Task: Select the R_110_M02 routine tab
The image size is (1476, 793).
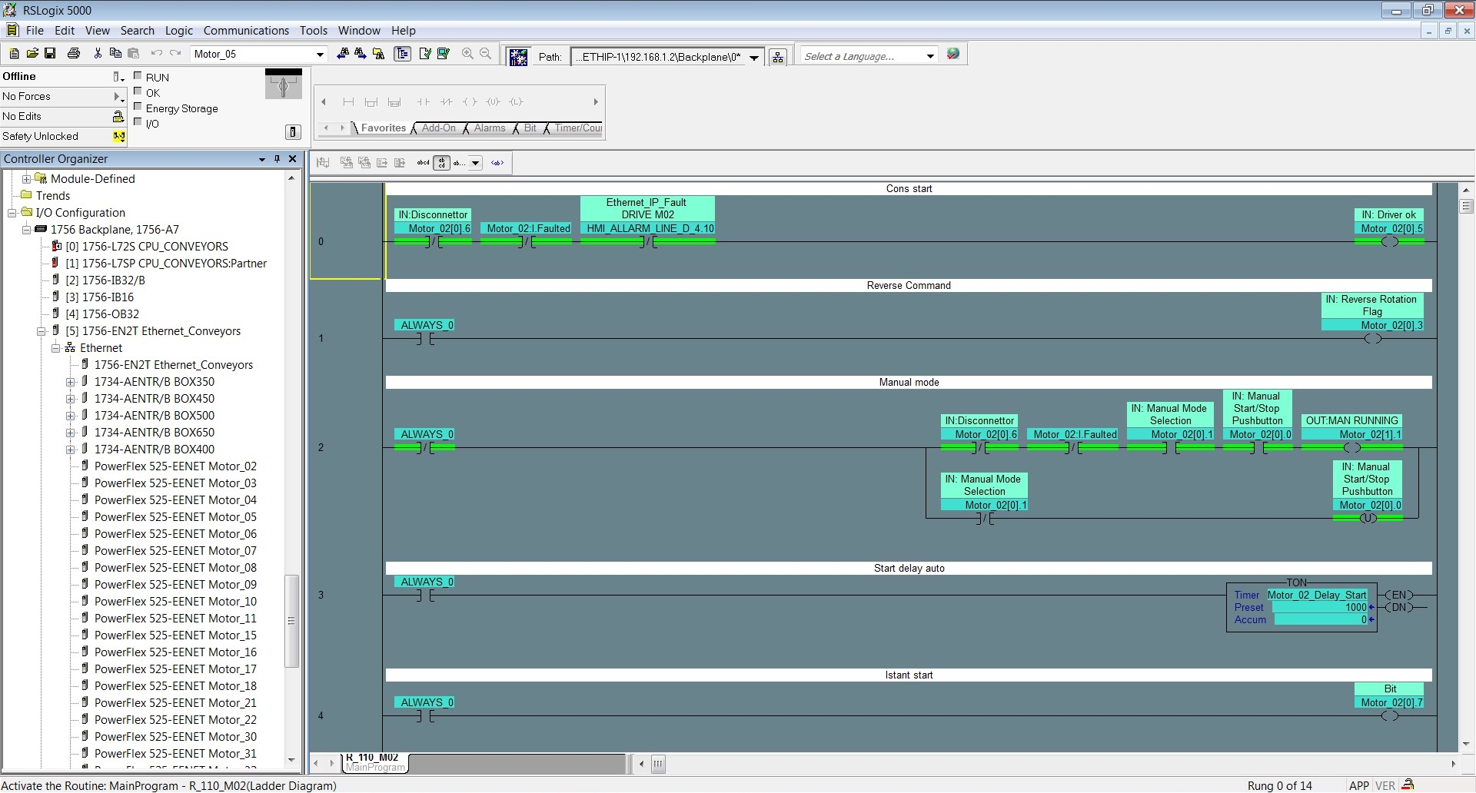Action: (x=375, y=762)
